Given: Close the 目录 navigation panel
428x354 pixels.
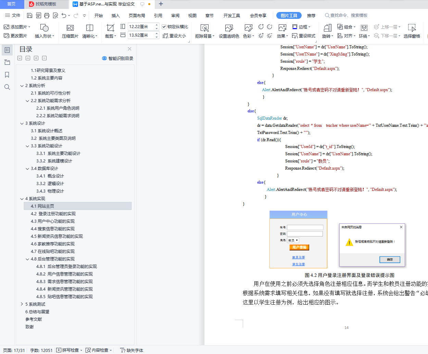Looking at the screenshot, I should click(129, 49).
